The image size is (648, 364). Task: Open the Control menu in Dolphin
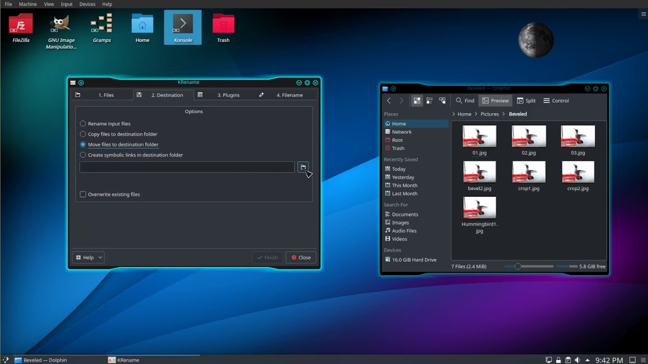(x=556, y=101)
